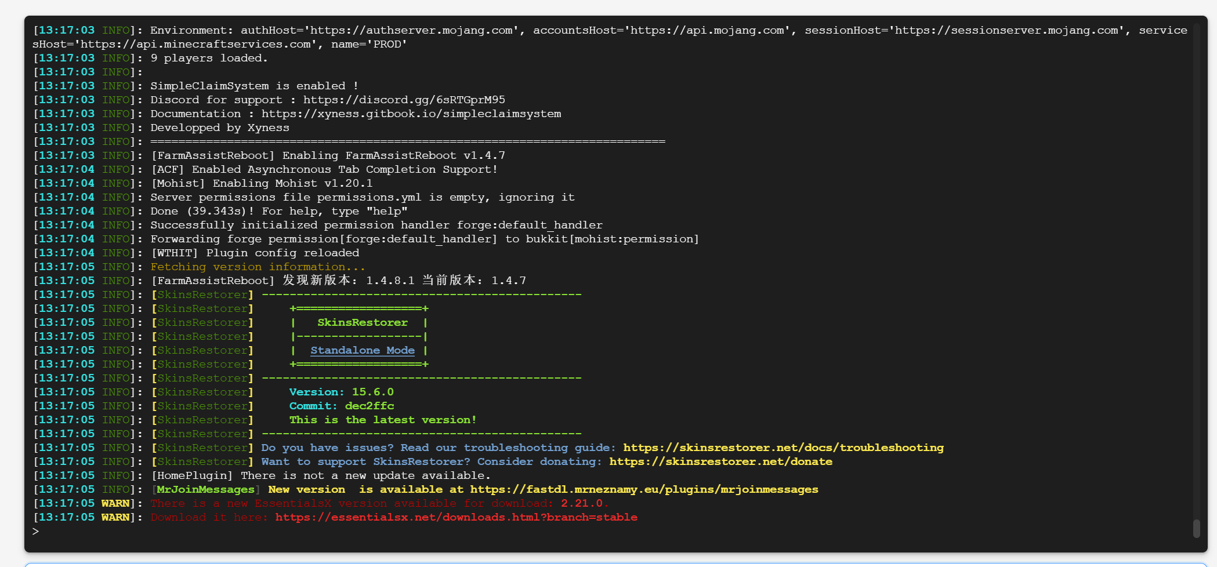Click the SkinsRestorer 'Version: 15.6.0' line
The image size is (1217, 567).
(x=341, y=392)
